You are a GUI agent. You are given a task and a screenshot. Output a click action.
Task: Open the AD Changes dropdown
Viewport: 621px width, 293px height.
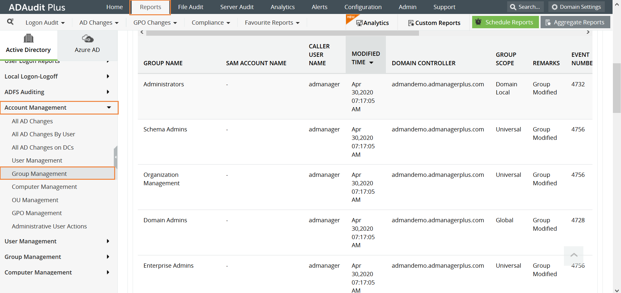click(x=99, y=22)
